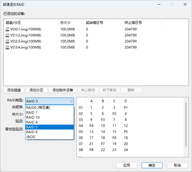Viewport: 192px width, 172px height.
Task: Click the disk icon beside VD3:4.img
Action: coord(7,47)
